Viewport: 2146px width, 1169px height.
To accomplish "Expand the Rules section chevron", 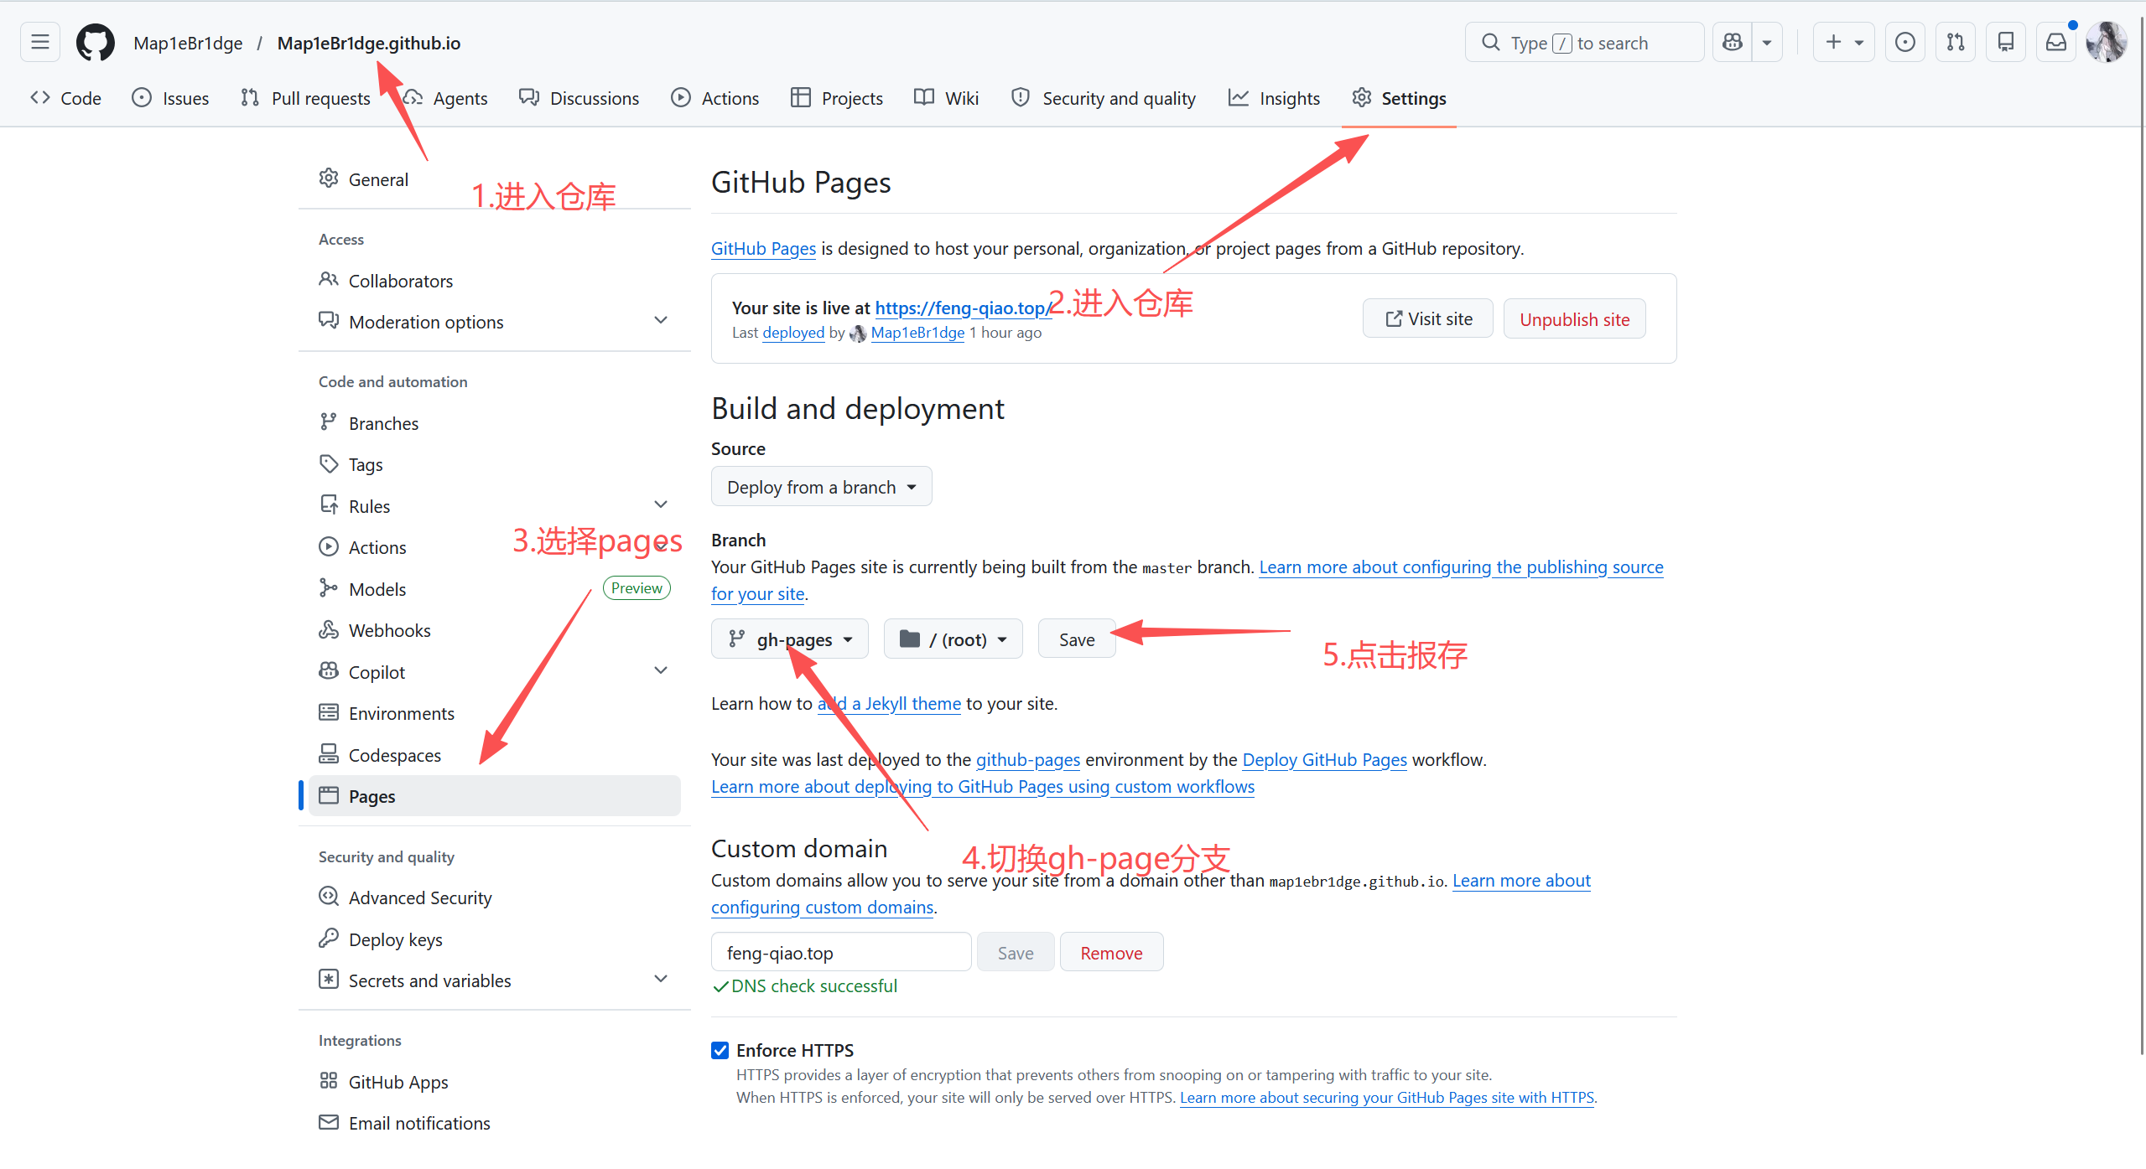I will click(x=661, y=505).
